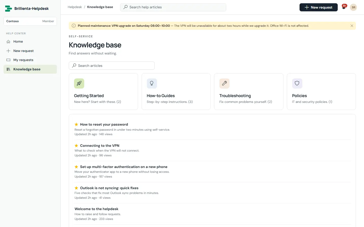Open New request from sidebar menu
The width and height of the screenshot is (364, 227).
pyautogui.click(x=30, y=51)
